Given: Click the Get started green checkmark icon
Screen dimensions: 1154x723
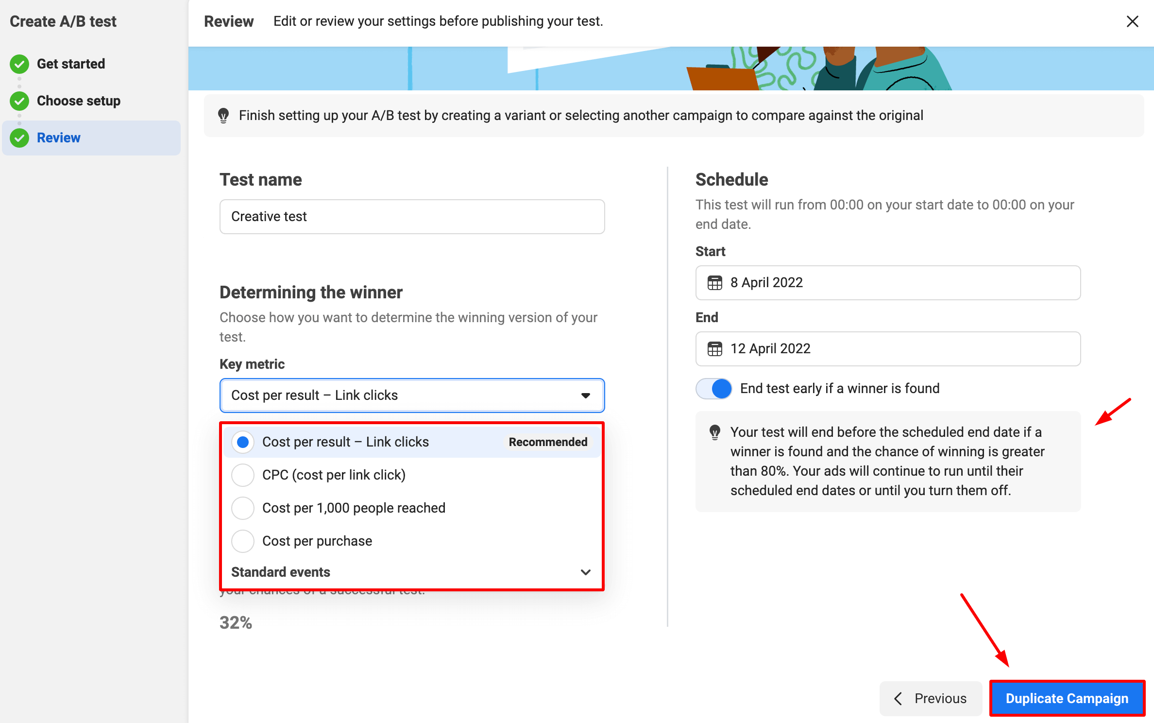Looking at the screenshot, I should click(x=19, y=64).
